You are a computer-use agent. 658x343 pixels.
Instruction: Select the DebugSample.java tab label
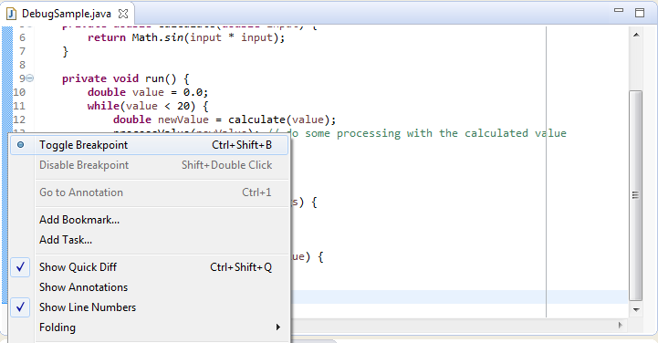pos(67,14)
